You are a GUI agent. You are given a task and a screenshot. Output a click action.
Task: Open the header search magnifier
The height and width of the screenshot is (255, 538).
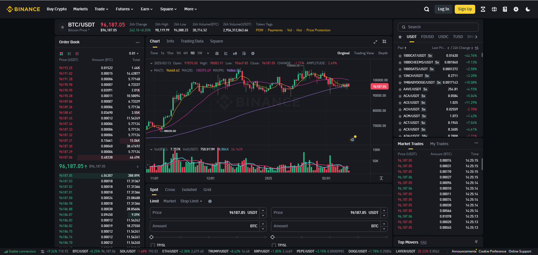pos(427,9)
